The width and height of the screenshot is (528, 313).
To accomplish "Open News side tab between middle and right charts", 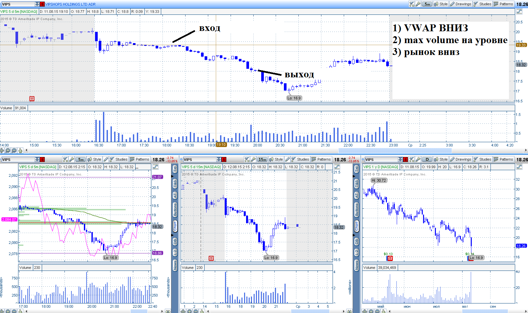I will click(357, 265).
